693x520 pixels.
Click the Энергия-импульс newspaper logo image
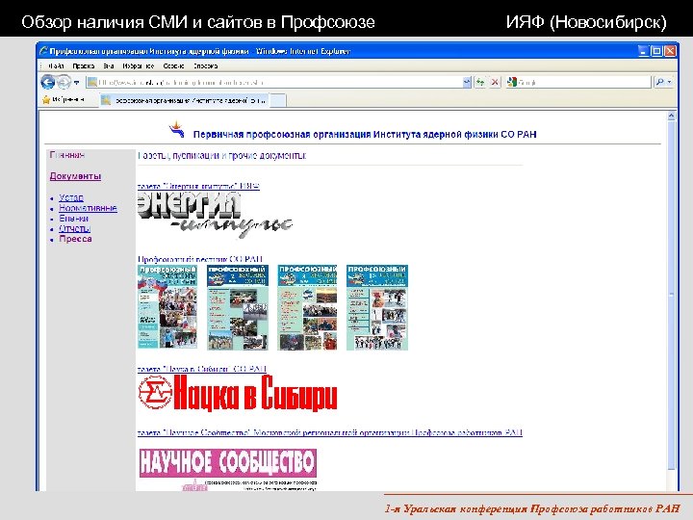pos(216,215)
